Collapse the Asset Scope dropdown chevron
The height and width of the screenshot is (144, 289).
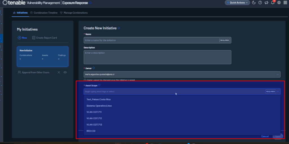coord(278,91)
